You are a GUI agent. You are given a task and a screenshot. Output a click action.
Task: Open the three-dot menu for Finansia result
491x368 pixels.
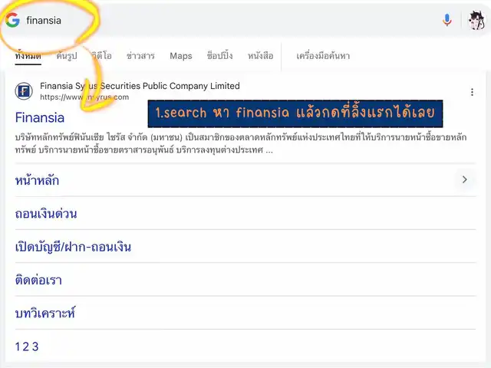click(472, 92)
